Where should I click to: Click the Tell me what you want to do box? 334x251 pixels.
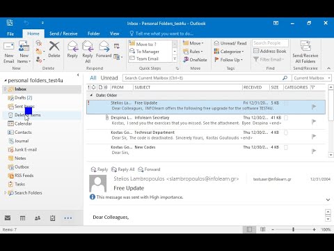click(x=161, y=33)
